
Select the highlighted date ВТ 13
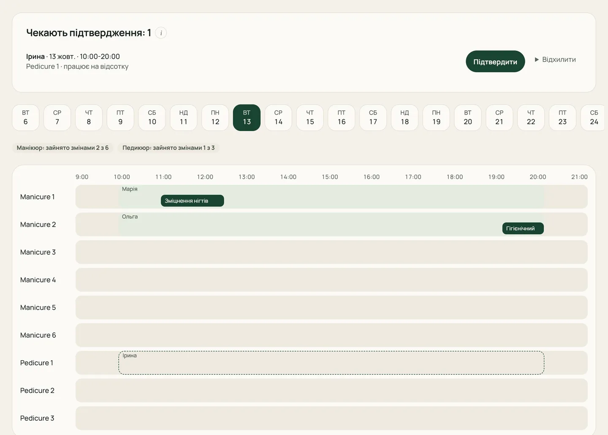pos(247,118)
